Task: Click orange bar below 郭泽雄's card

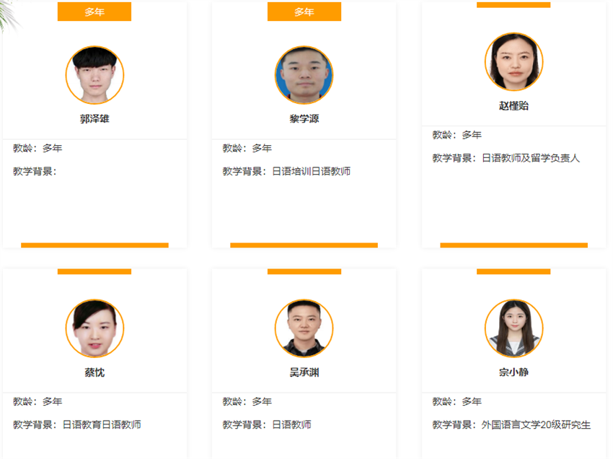Action: pos(94,245)
